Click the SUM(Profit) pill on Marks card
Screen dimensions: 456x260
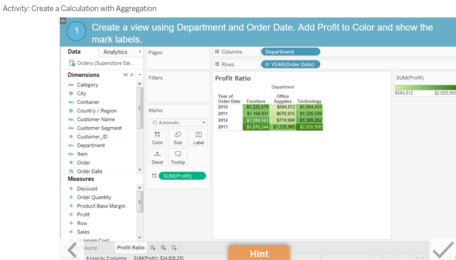(x=182, y=176)
